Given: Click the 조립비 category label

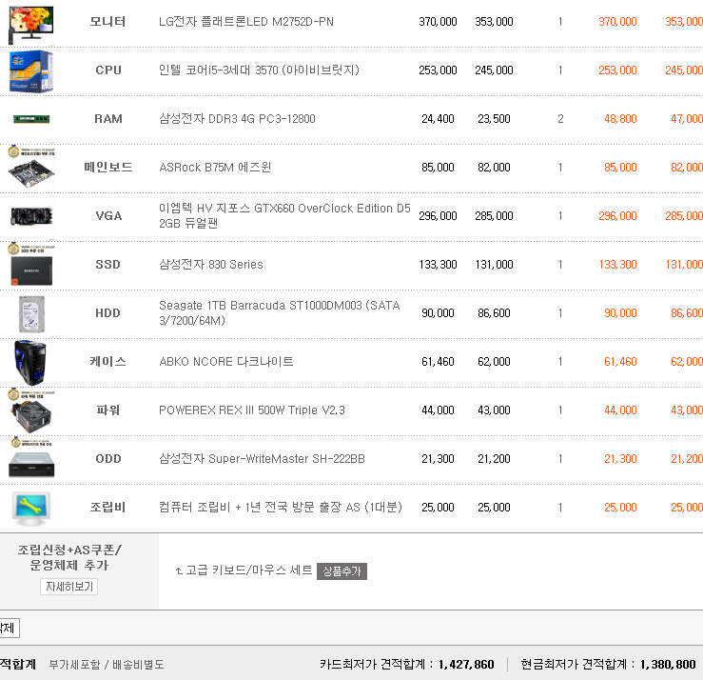Looking at the screenshot, I should click(x=107, y=508).
